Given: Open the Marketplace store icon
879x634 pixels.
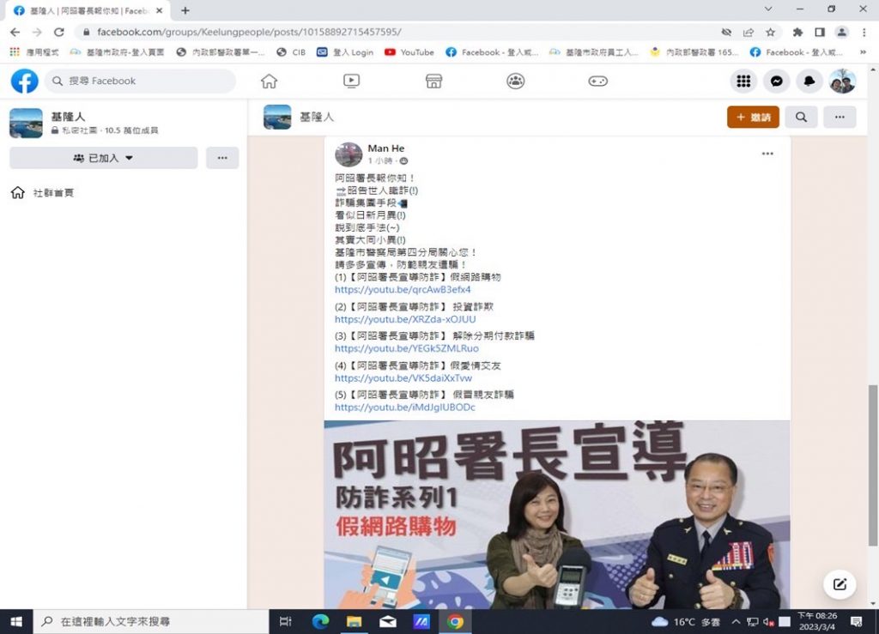Looking at the screenshot, I should tap(433, 82).
